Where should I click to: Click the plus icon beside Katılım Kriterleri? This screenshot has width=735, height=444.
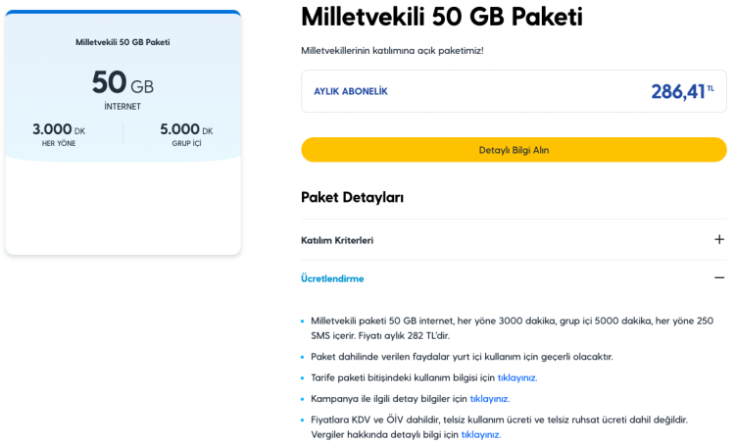click(x=719, y=239)
